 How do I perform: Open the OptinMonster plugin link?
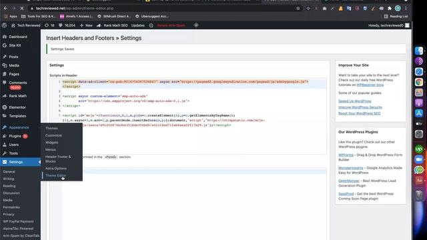[349, 181]
